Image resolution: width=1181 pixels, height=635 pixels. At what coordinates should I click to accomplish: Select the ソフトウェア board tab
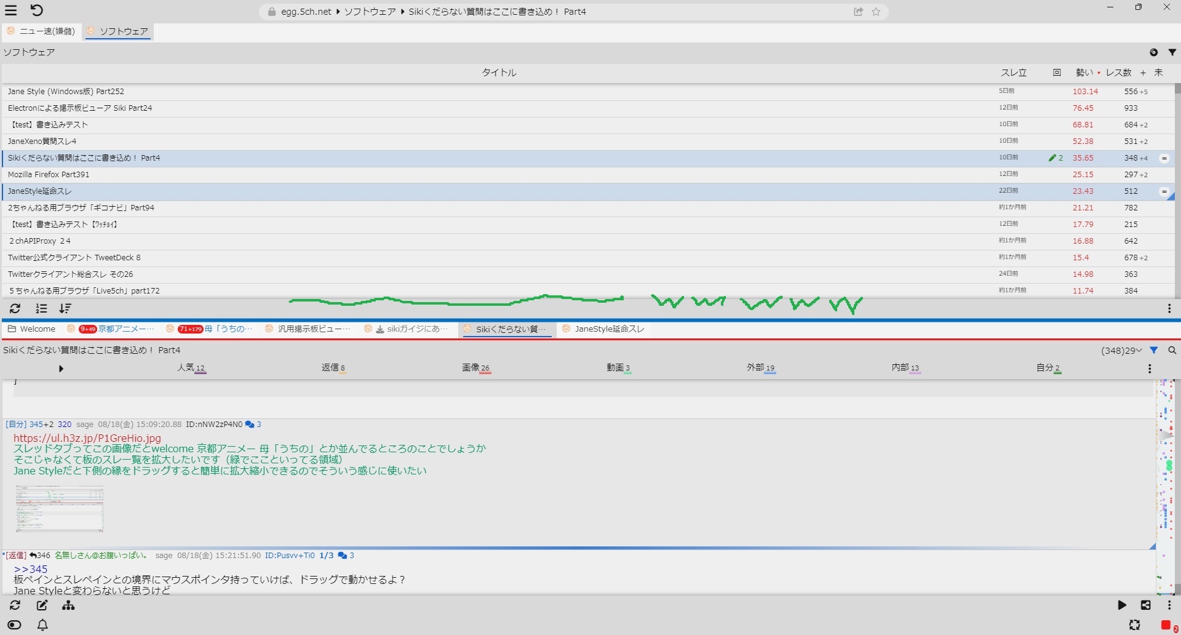(x=118, y=31)
